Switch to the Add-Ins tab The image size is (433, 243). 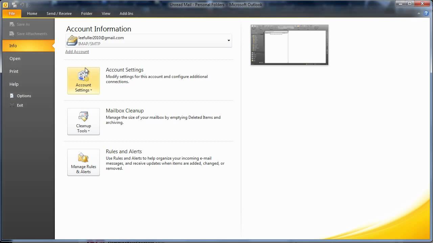[127, 13]
